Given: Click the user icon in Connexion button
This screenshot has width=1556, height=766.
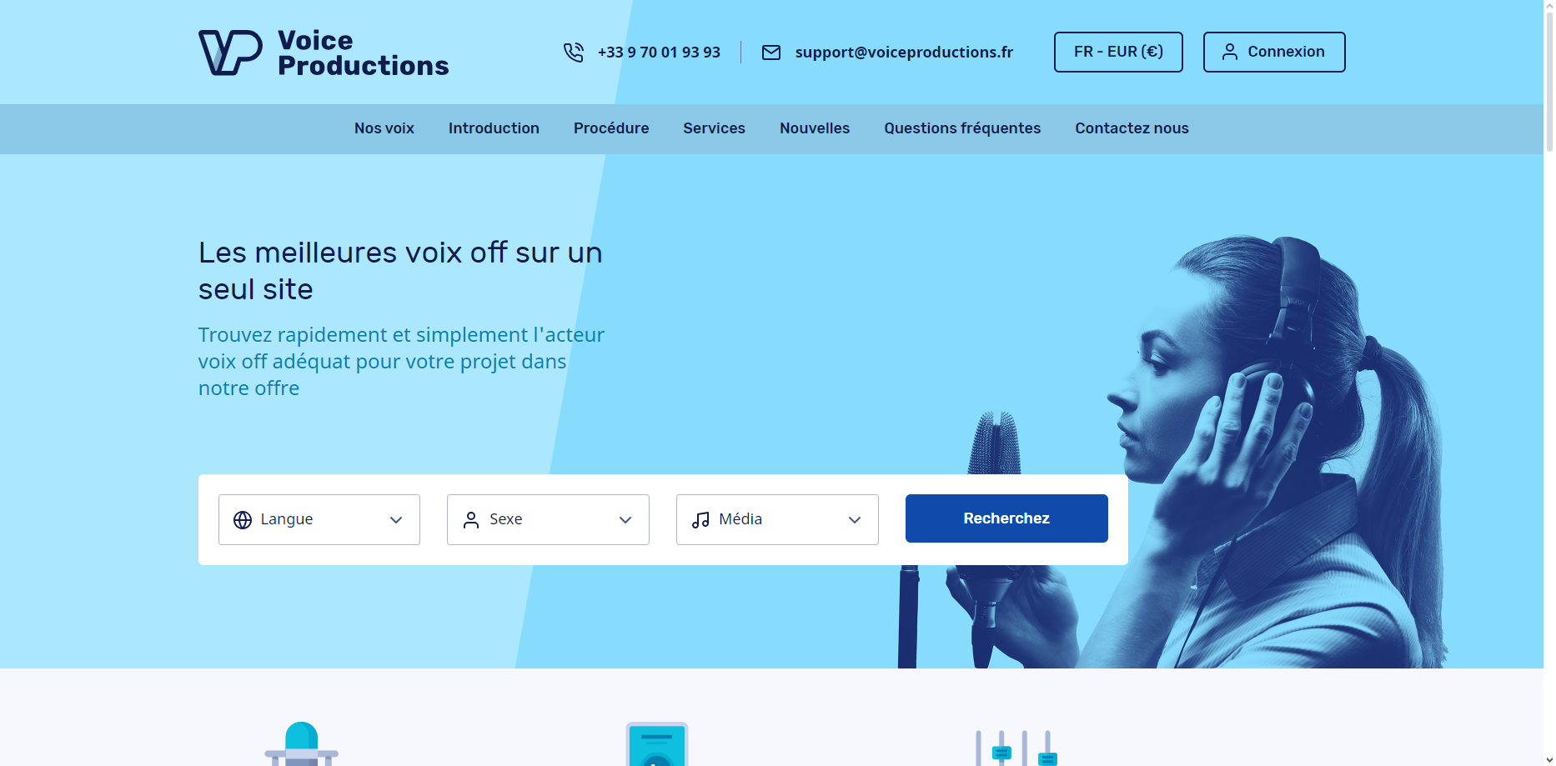Looking at the screenshot, I should (x=1230, y=53).
